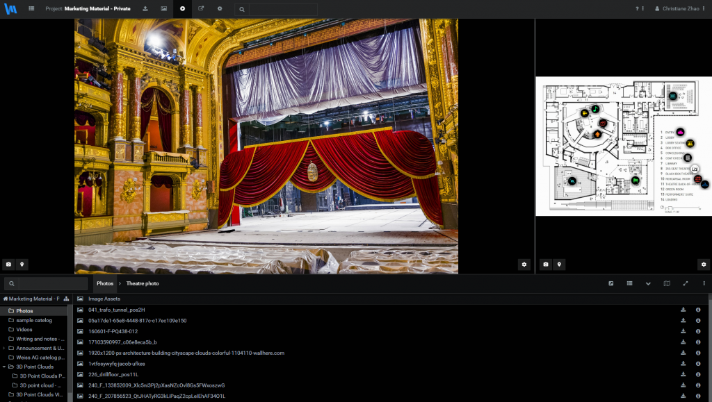
Task: Open the 226_drillfloor_pos11L image asset
Action: tap(113, 374)
